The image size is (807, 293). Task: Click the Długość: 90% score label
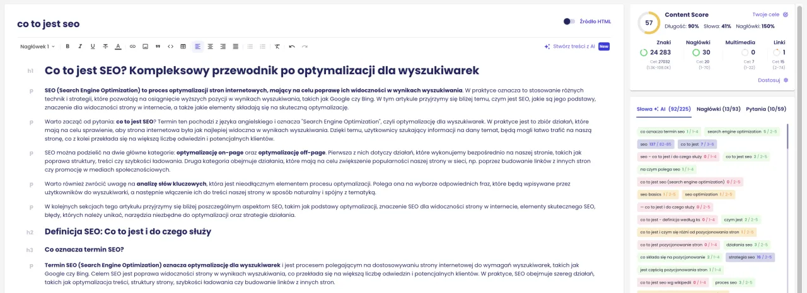682,26
